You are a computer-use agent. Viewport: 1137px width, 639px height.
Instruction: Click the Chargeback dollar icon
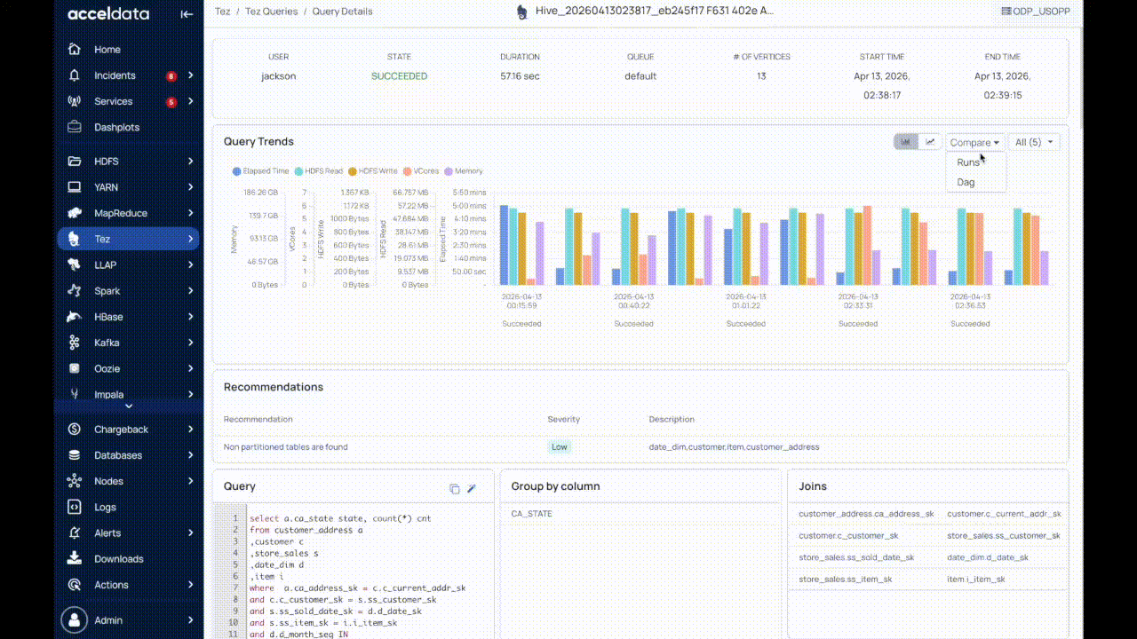(x=75, y=430)
